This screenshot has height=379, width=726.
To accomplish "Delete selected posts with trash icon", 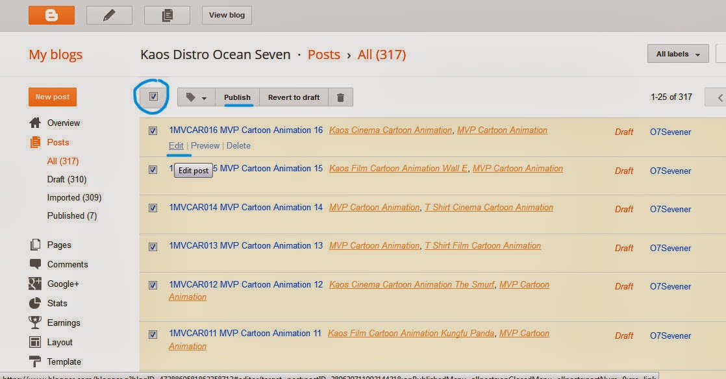I will click(x=340, y=97).
